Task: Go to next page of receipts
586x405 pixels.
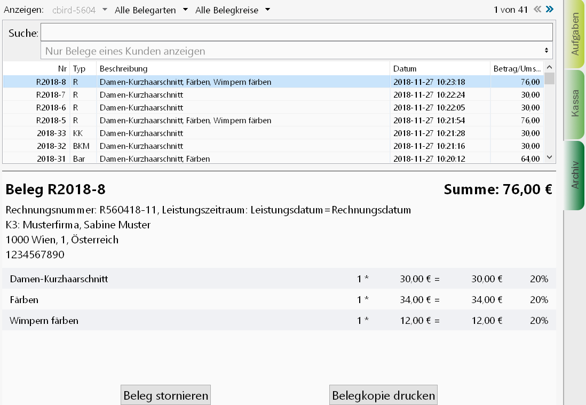Action: pos(550,9)
